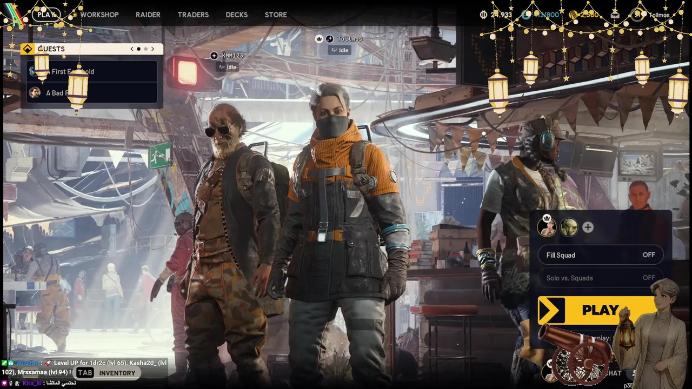Open the PLAY tab in top navigation

pyautogui.click(x=46, y=15)
